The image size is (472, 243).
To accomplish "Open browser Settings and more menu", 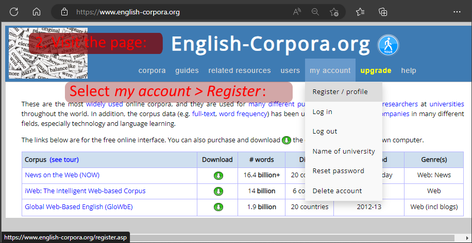I will pyautogui.click(x=457, y=12).
